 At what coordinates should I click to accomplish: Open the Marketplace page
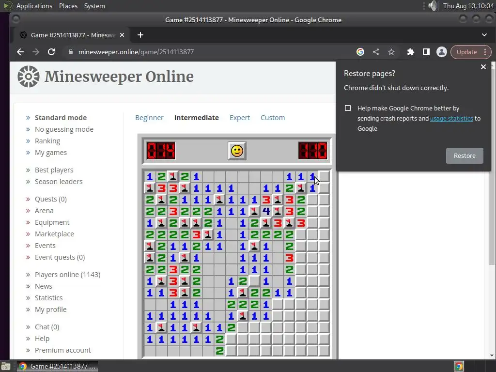tap(54, 234)
